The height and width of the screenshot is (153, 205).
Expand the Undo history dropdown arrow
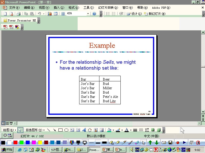(x=44, y=14)
